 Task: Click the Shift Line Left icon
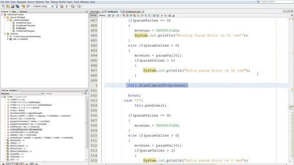154,16
